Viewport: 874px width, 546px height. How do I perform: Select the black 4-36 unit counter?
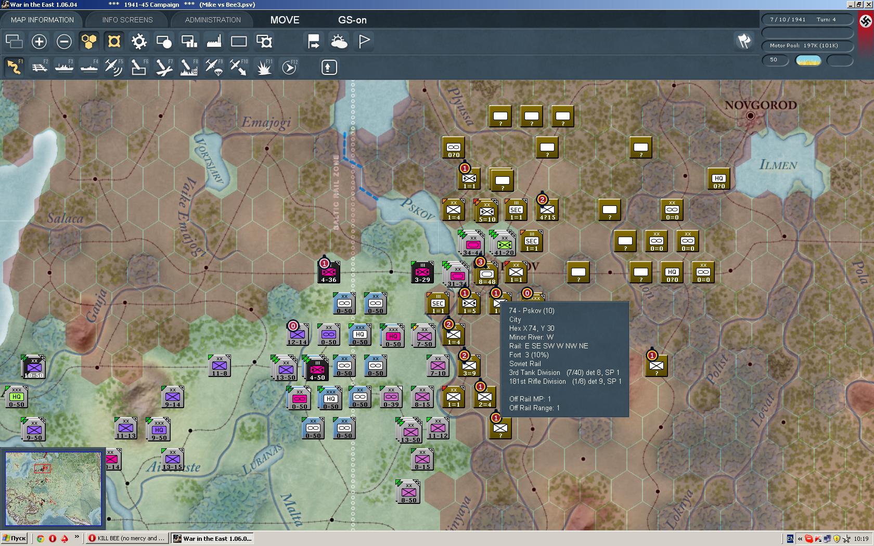click(328, 272)
